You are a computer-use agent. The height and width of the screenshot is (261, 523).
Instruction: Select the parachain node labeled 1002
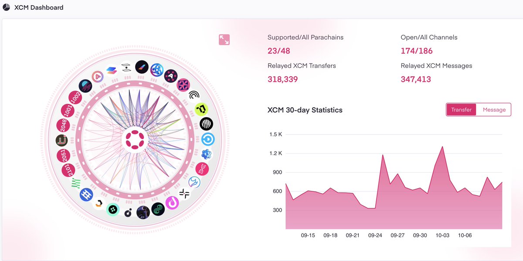point(75,97)
